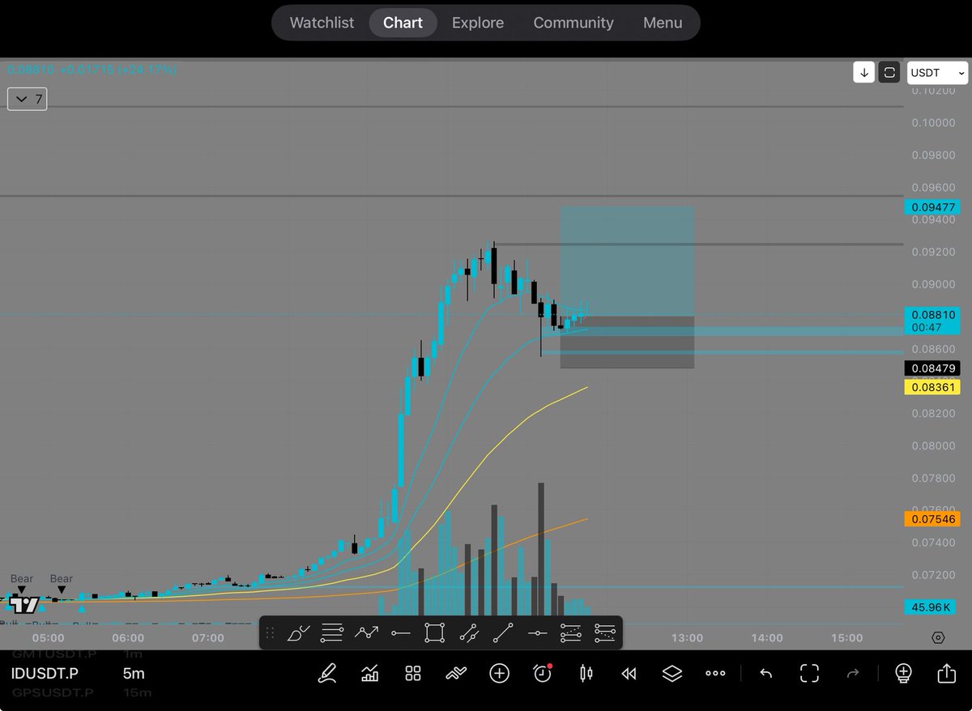Switch to the Explore tab
This screenshot has height=711, width=972.
tap(478, 23)
